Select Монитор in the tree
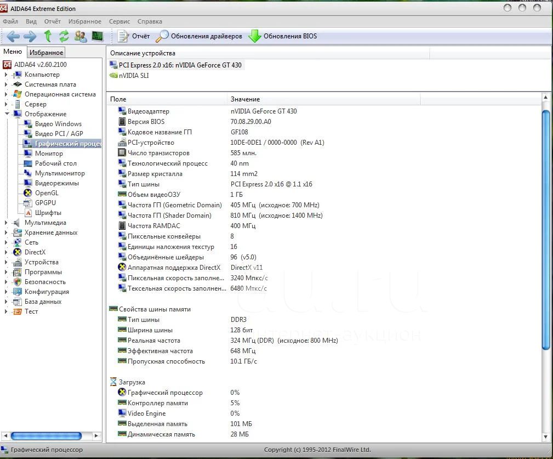Screen dimensions: 553x459 pyautogui.click(x=43, y=154)
